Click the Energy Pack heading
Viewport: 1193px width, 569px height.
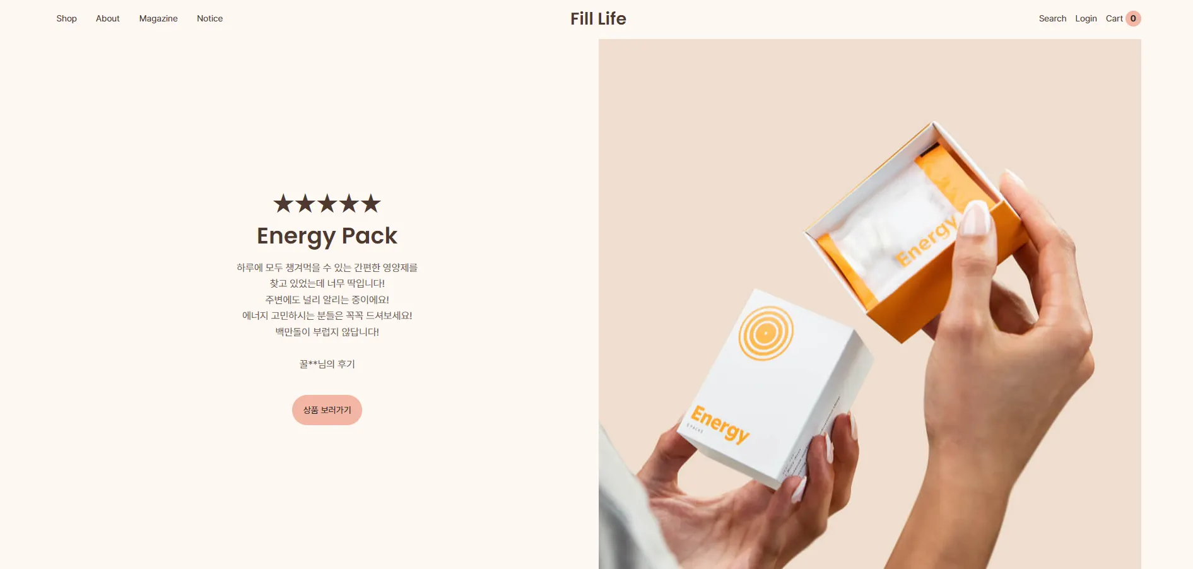coord(327,236)
